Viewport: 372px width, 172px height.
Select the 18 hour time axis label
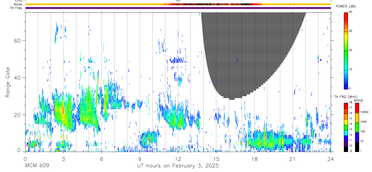pos(254,159)
